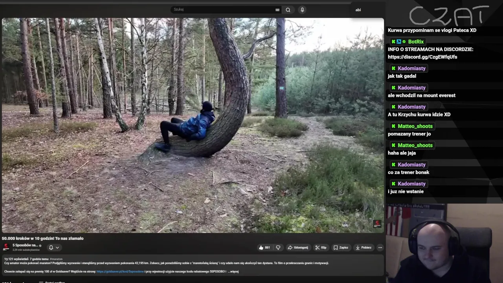
Task: Click the verified checkmark beside channel name
Action: pyautogui.click(x=40, y=246)
